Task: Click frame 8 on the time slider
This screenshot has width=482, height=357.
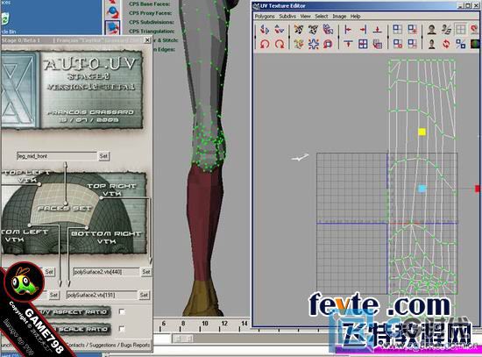Action: tap(183, 324)
